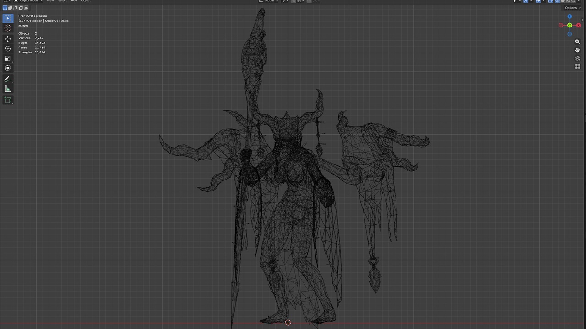Pick the Rotate tool
Screen dimensions: 586x329
point(8,48)
